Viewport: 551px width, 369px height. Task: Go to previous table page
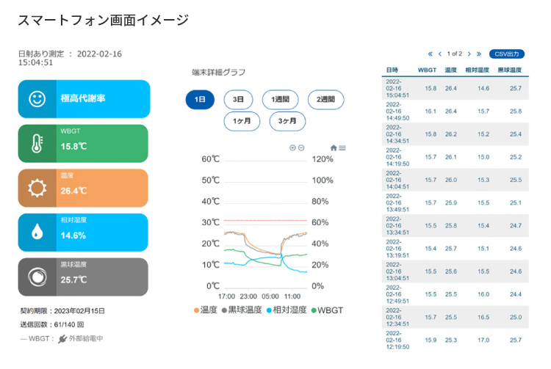pos(440,54)
